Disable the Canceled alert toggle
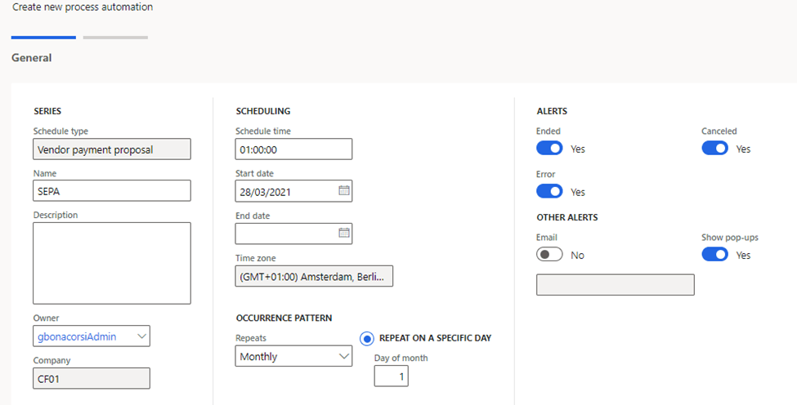797x405 pixels. [x=714, y=149]
